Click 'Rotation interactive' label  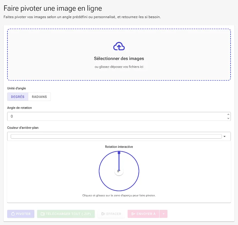pos(119,147)
